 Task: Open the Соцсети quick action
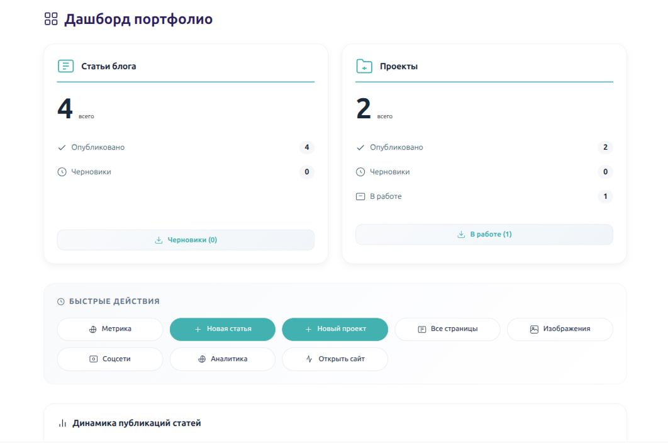click(x=110, y=359)
